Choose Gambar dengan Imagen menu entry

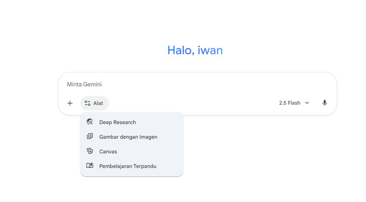click(132, 137)
